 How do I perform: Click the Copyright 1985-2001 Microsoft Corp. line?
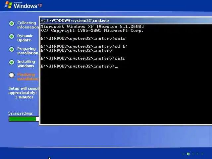[x=92, y=30]
